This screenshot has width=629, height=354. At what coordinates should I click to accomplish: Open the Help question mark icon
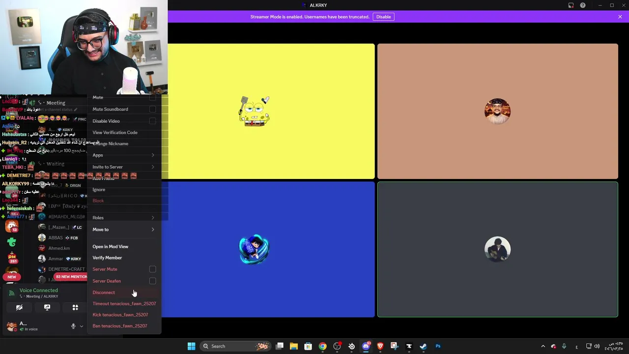pos(583,5)
